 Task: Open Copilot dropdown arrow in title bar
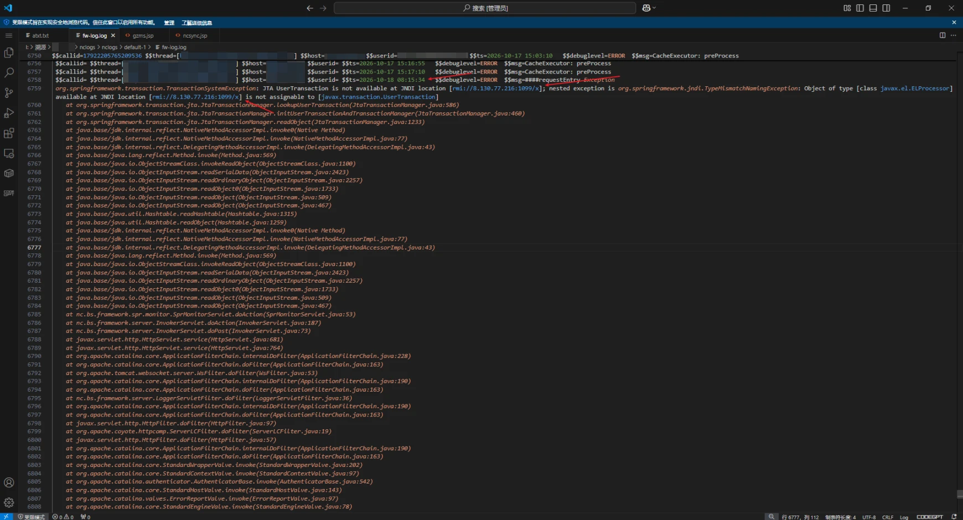coord(654,8)
